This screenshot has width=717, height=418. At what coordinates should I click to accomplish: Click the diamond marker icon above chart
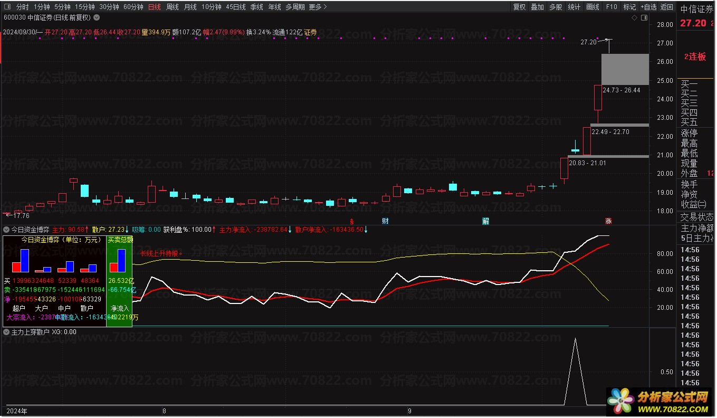click(634, 17)
